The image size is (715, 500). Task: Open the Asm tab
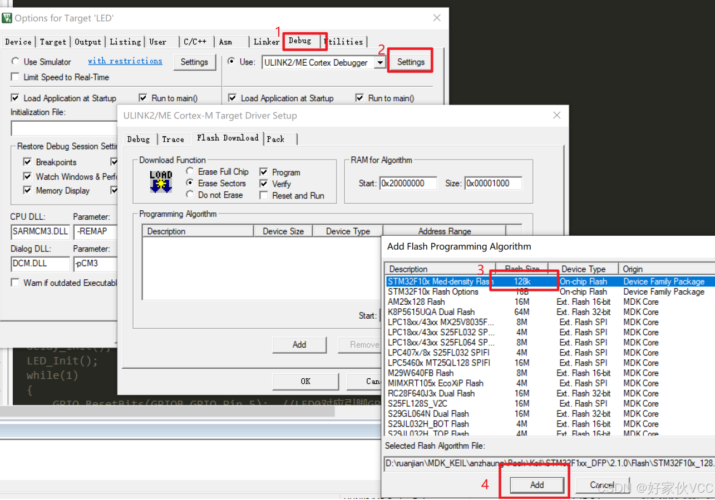pyautogui.click(x=225, y=42)
